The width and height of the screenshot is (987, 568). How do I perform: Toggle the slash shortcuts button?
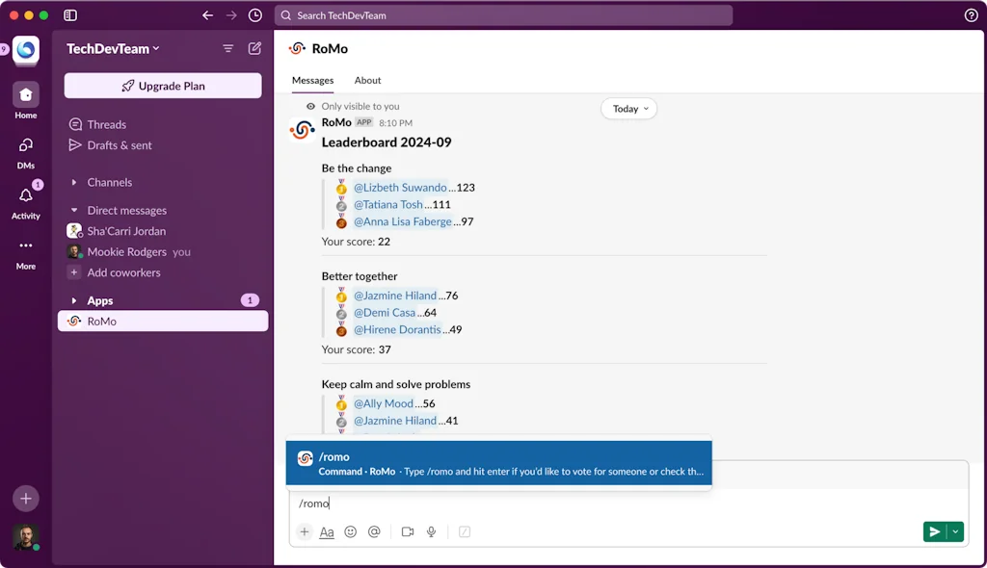tap(465, 531)
